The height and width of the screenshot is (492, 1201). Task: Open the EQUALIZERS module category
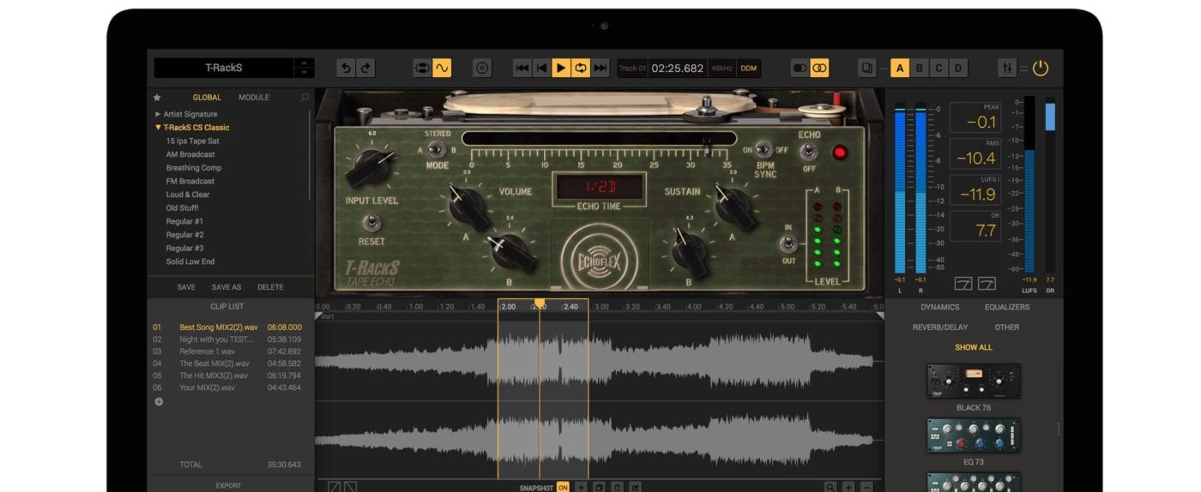pyautogui.click(x=1006, y=307)
